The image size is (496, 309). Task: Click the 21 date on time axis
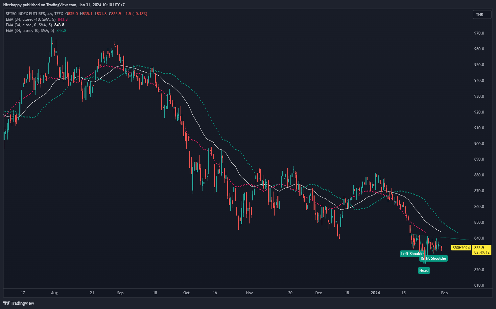pos(92,293)
